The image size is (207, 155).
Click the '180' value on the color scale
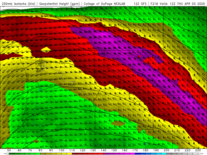pos(145,150)
